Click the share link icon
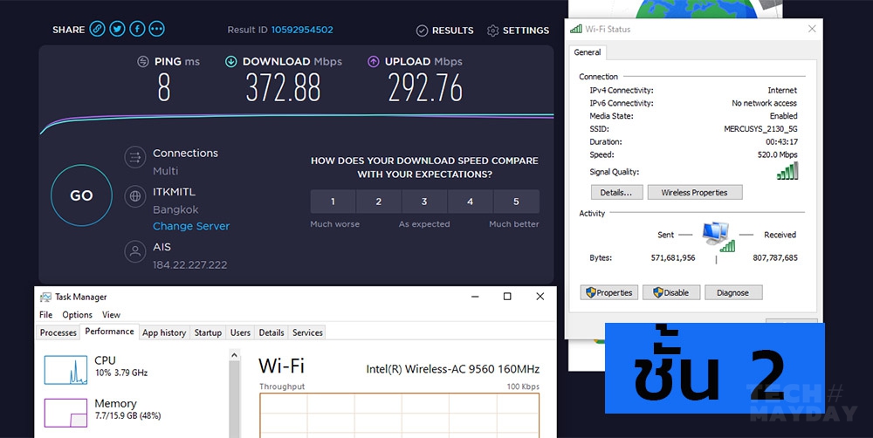 pyautogui.click(x=98, y=30)
